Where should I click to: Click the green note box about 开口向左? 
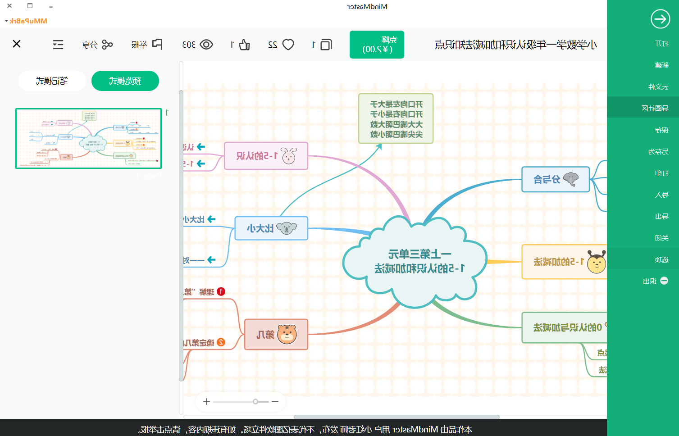[396, 119]
